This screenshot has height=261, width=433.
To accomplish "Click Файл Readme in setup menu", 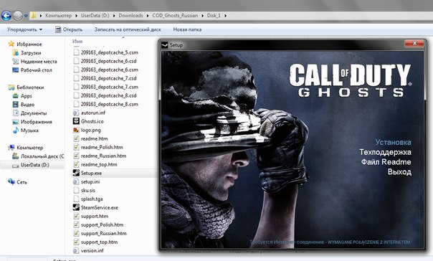I will pyautogui.click(x=386, y=162).
